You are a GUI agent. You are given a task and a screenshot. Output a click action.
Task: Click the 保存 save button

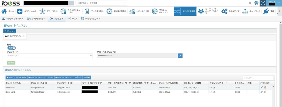coord(11,63)
